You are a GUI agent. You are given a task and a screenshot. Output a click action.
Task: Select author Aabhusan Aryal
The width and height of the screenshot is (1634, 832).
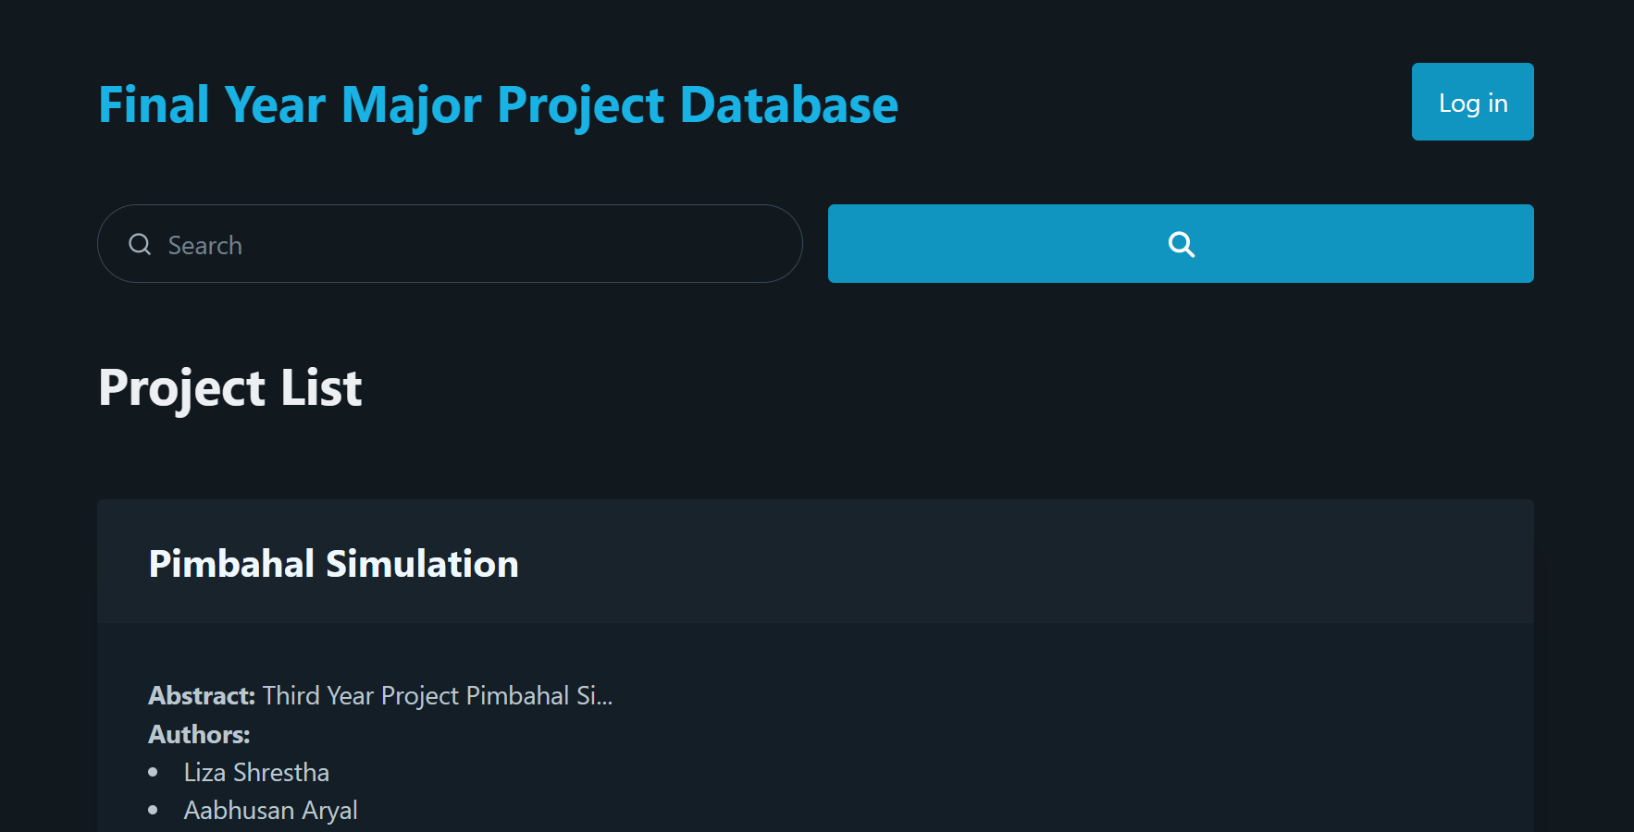270,810
